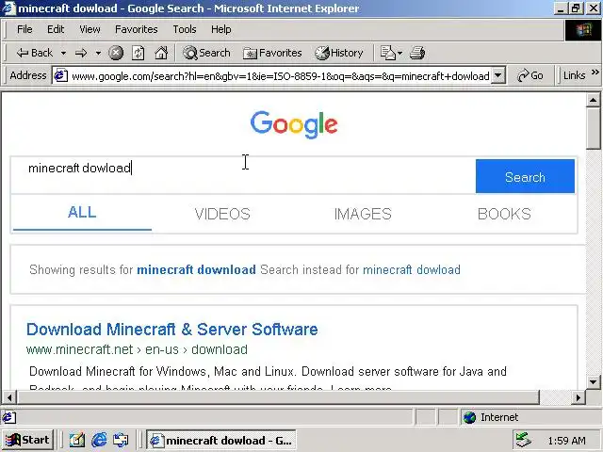Click vertical scrollbar up arrow
Image resolution: width=603 pixels, height=452 pixels.
tap(594, 100)
